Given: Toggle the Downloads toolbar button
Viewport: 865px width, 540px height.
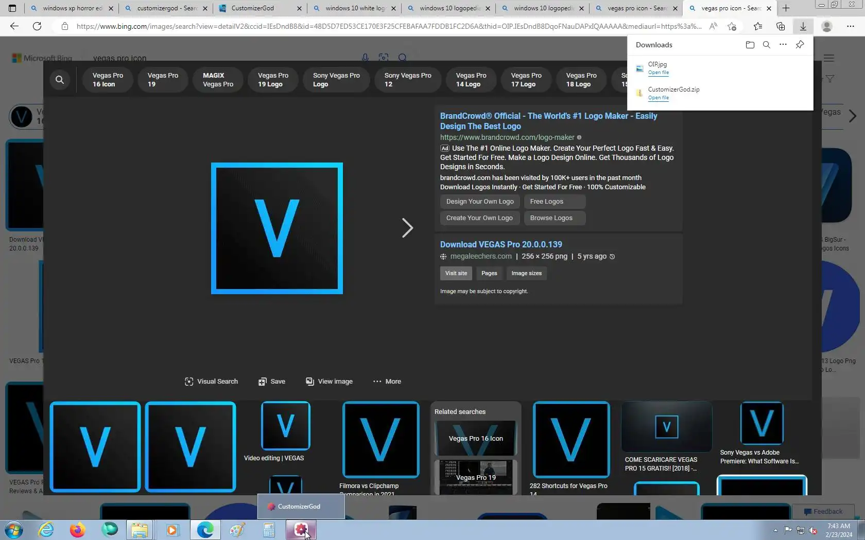Looking at the screenshot, I should coord(803,26).
